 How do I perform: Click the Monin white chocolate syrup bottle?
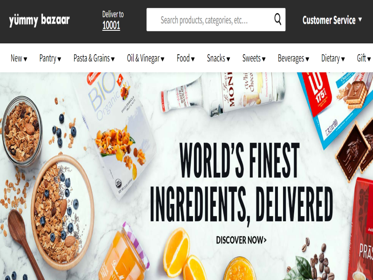222,93
